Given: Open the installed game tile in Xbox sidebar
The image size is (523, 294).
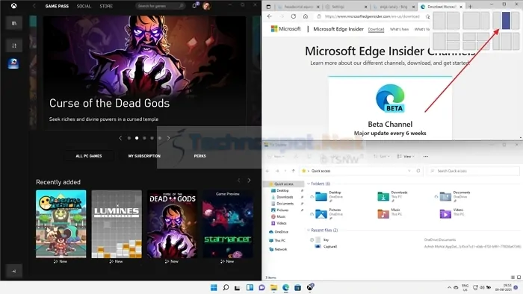Looking at the screenshot, I should pos(13,63).
